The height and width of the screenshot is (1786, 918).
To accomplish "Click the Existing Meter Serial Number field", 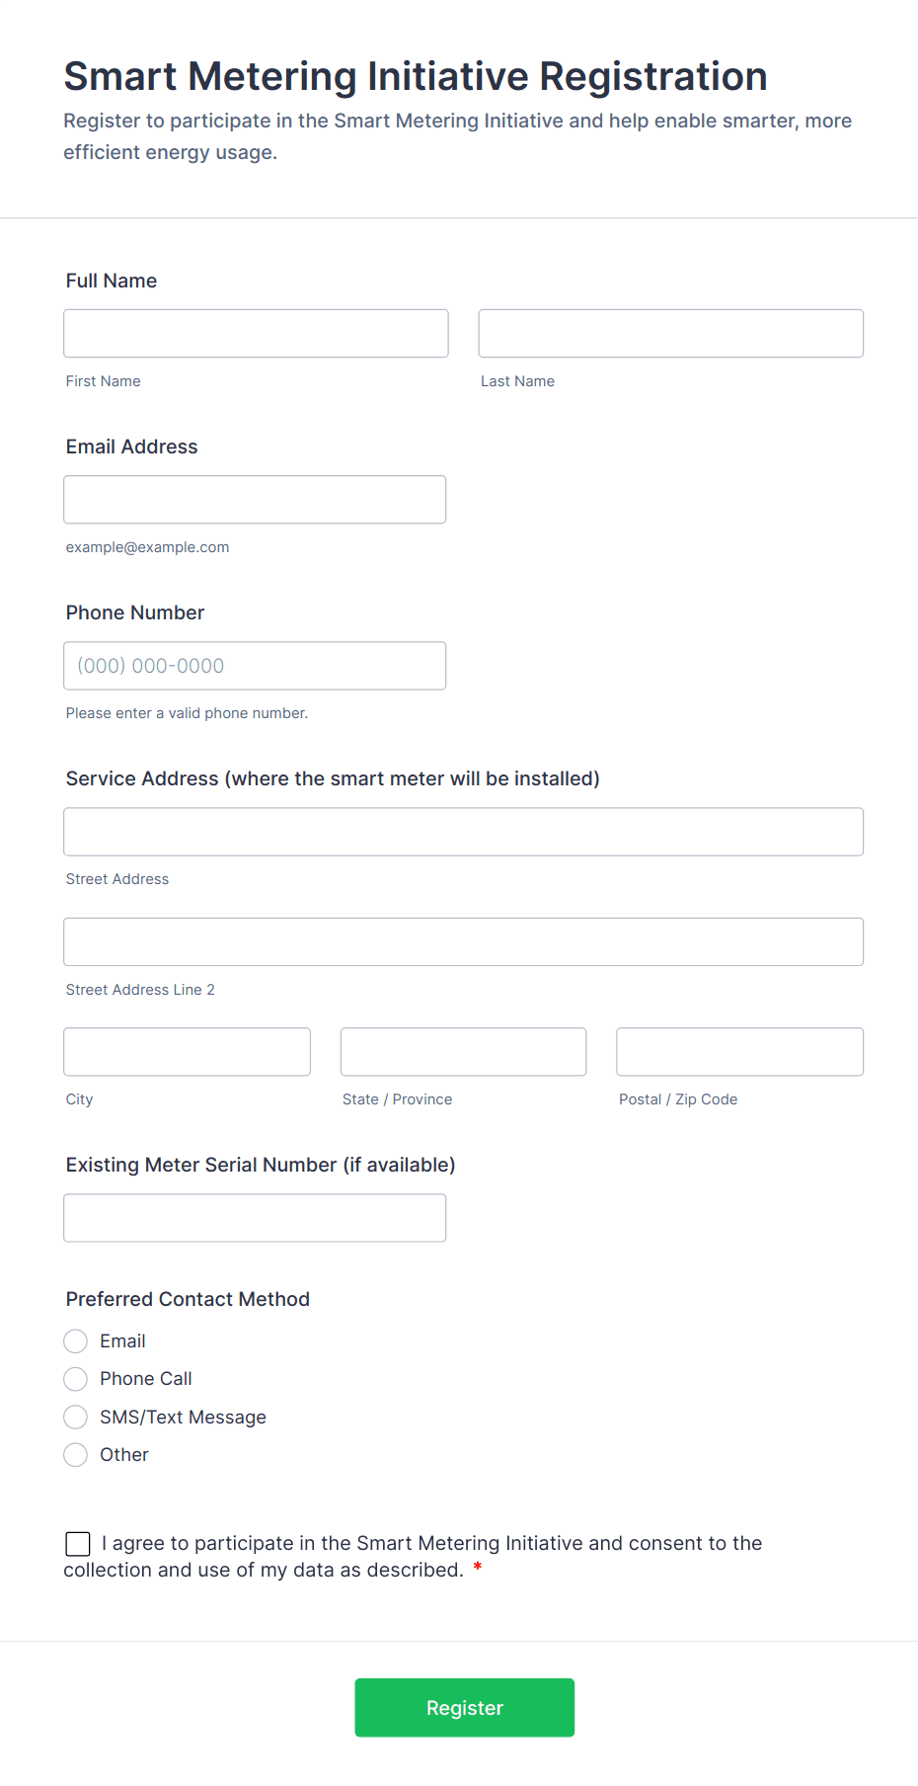I will 255,1218.
